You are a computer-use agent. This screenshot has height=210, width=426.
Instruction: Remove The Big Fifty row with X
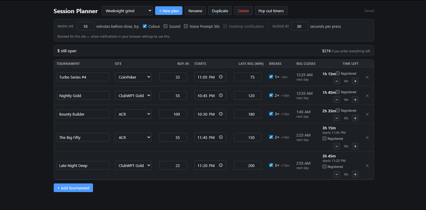367,137
